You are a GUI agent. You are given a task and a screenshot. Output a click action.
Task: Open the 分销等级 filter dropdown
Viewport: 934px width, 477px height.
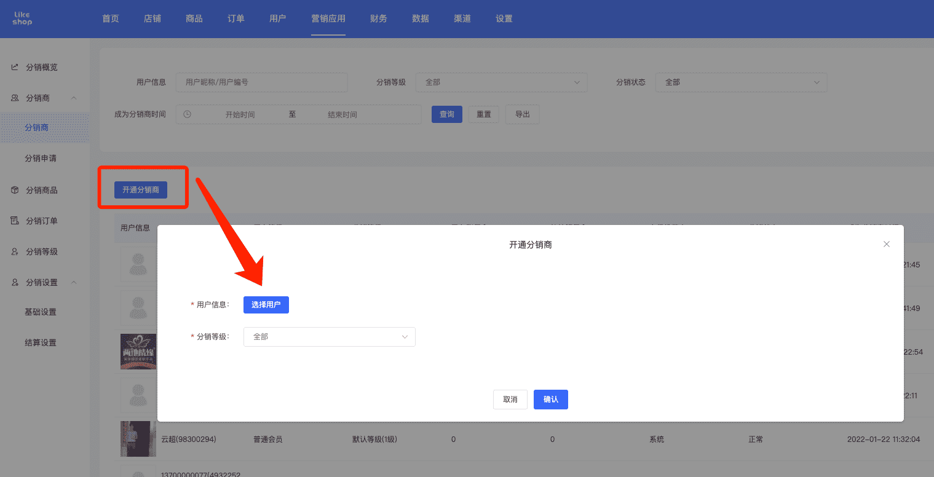(501, 82)
